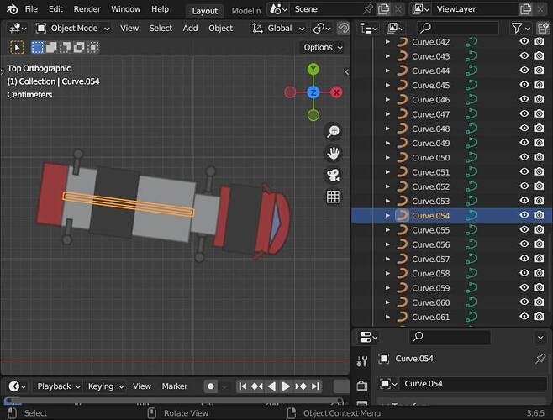Open the Render properties tab icon
Viewport: 553px width, 420px height.
click(x=362, y=386)
